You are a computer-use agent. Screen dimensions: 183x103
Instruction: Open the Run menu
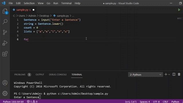(x=56, y=3)
